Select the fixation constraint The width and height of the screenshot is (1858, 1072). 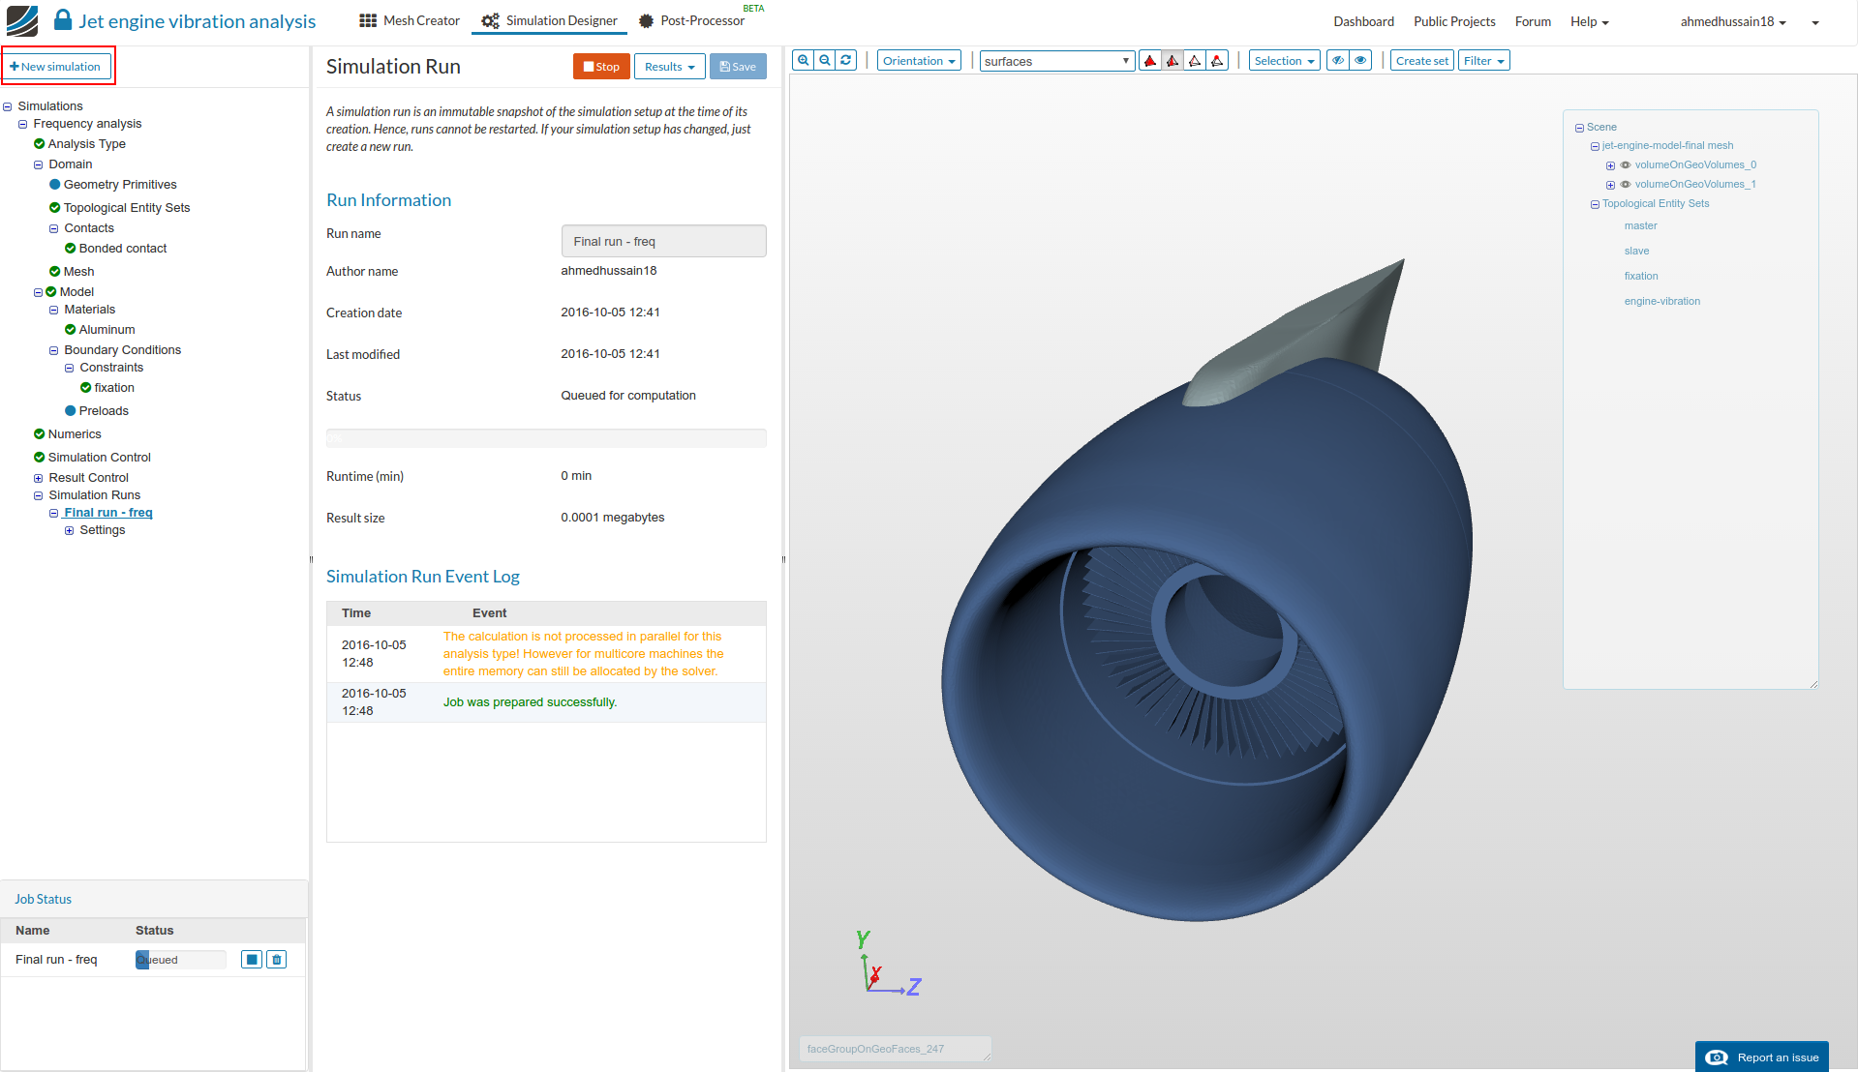click(113, 388)
